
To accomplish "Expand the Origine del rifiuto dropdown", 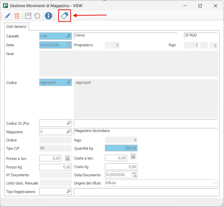I will click(x=215, y=183).
